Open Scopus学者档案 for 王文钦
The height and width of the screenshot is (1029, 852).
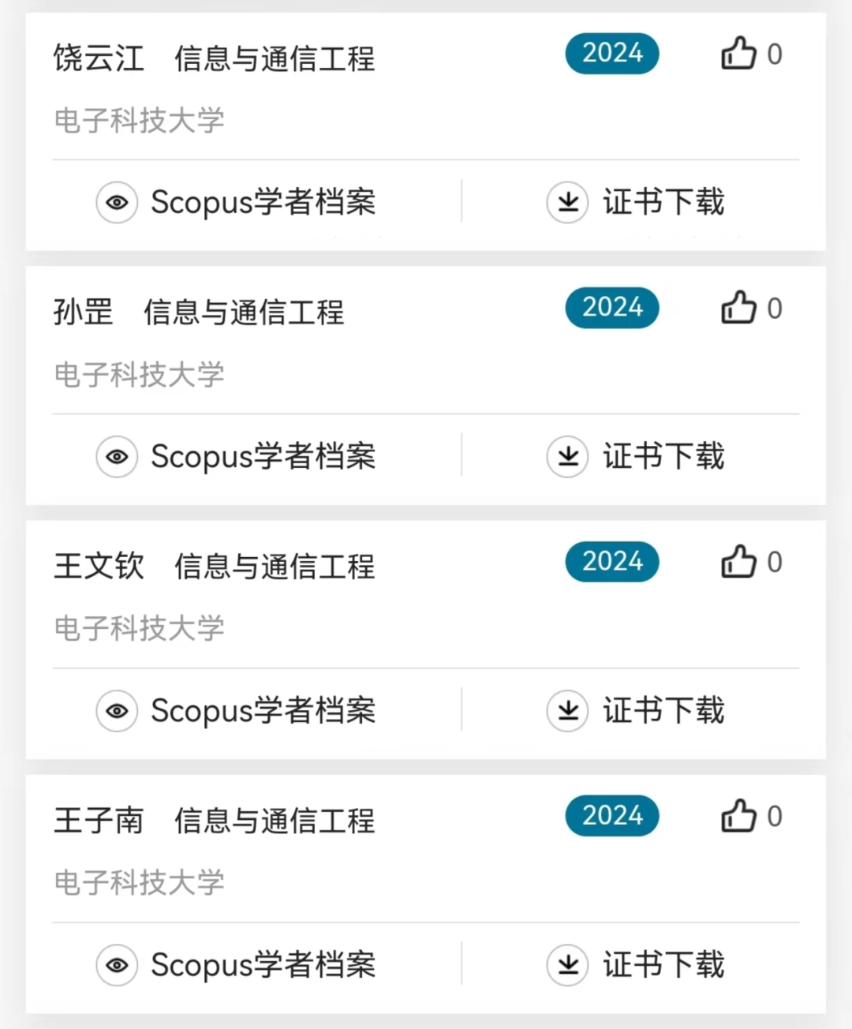263,710
